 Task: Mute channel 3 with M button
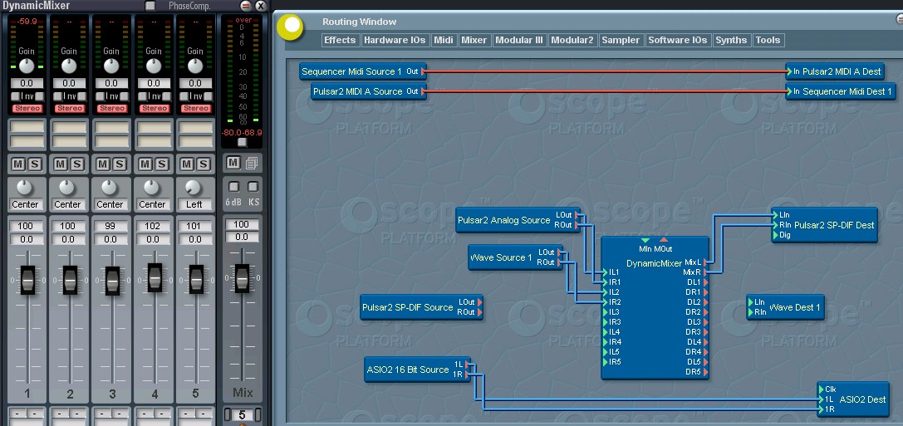pyautogui.click(x=103, y=164)
